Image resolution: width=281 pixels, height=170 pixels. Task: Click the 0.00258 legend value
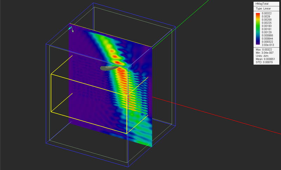(x=267, y=20)
